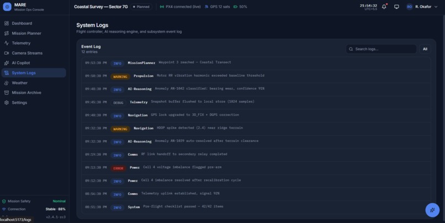Open the Dashboard sidebar item
Screen dimensions: 445x223
tap(34, 23)
